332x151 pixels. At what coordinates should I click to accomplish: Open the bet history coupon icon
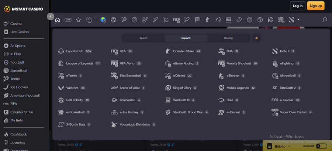[89, 20]
